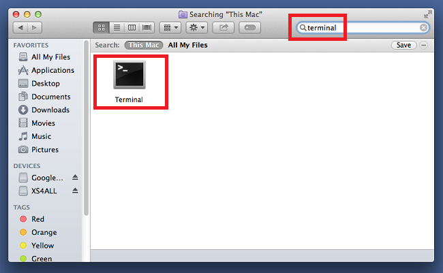Open the Terminal app icon
The image size is (443, 273).
click(x=129, y=75)
